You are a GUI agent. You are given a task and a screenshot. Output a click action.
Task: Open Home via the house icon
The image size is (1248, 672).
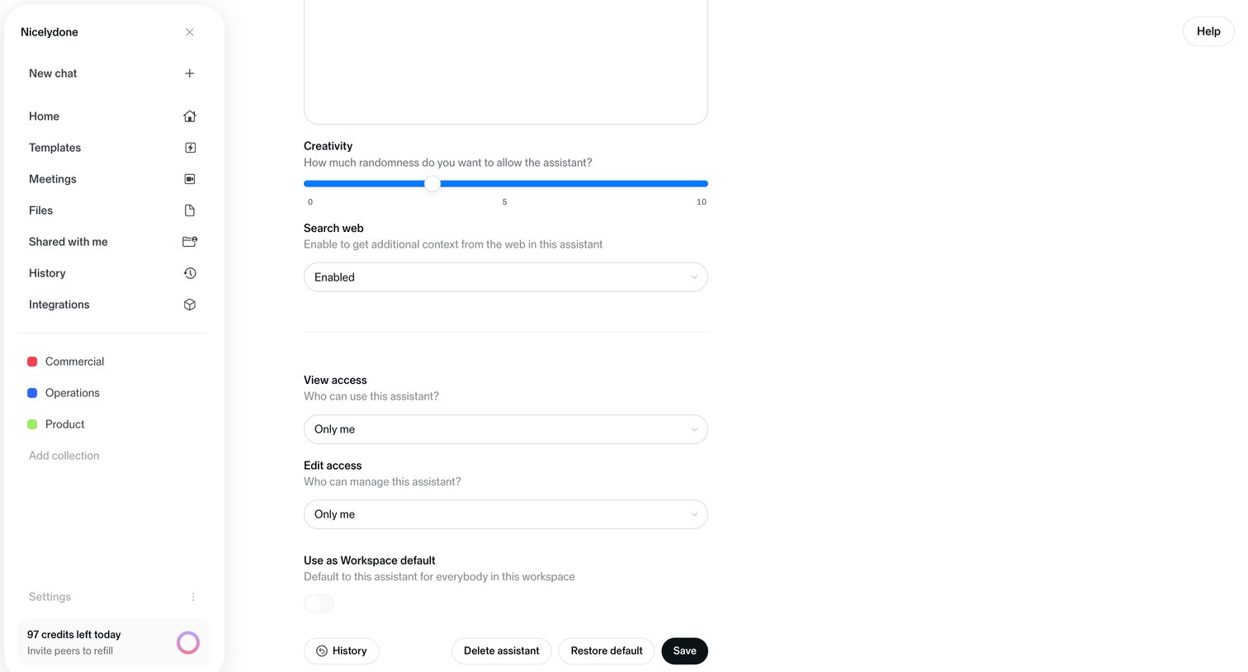(190, 116)
